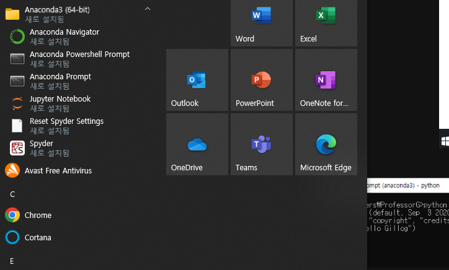Collapse the Anaconda3 (64-bit) folder chevron
449x270 pixels.
click(x=148, y=9)
